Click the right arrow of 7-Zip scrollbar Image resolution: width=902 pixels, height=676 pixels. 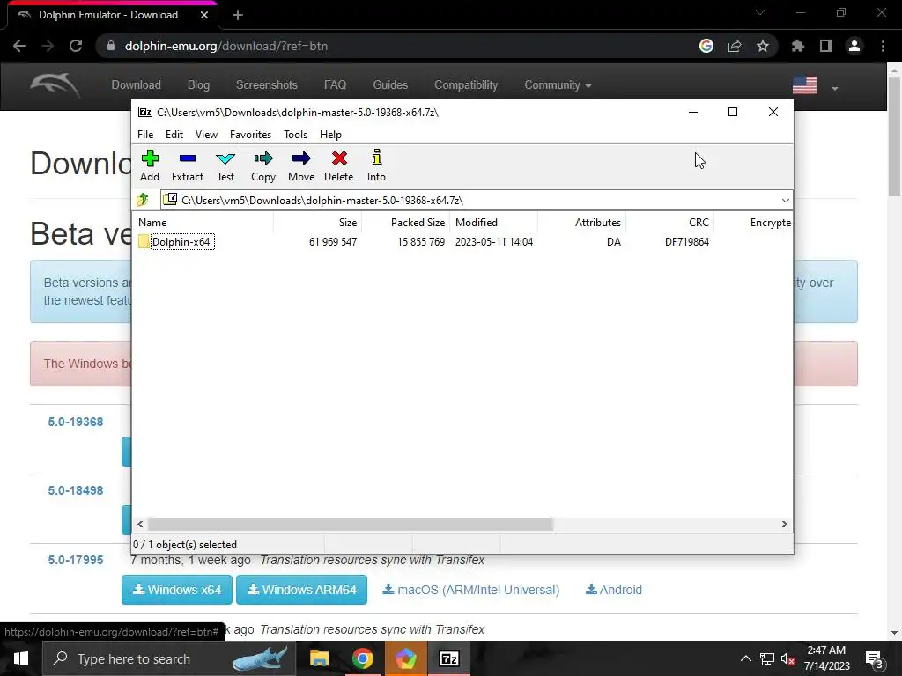(x=785, y=525)
